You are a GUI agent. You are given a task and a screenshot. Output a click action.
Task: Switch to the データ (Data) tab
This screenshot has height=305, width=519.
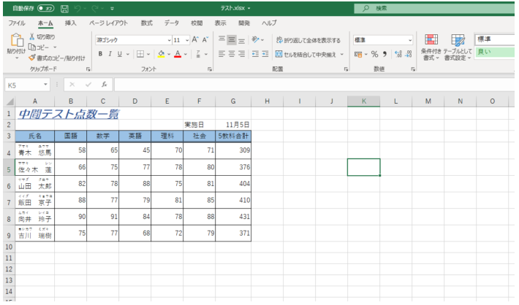coord(171,23)
